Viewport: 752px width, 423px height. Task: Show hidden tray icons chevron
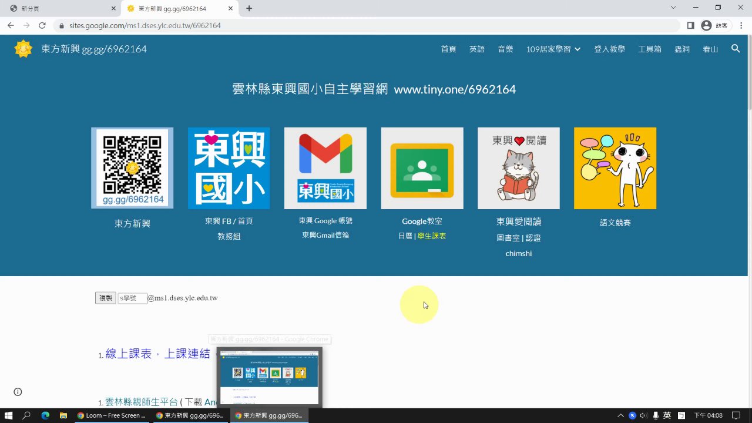click(x=620, y=415)
